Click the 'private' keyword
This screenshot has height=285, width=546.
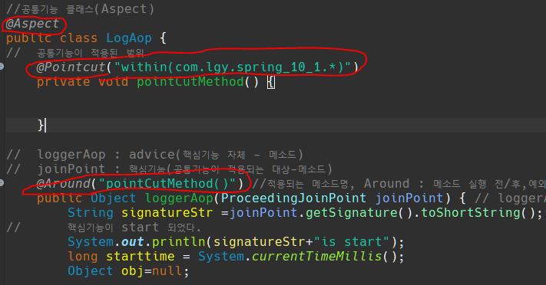[64, 82]
